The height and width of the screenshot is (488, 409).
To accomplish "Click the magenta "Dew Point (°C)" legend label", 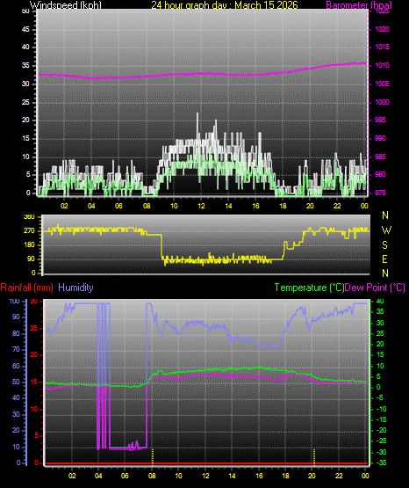I will (x=375, y=288).
